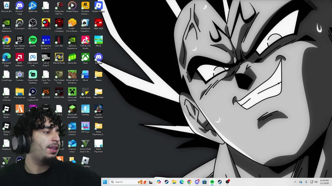Select Backrooms Escape Together desktop icon

(x=46, y=43)
